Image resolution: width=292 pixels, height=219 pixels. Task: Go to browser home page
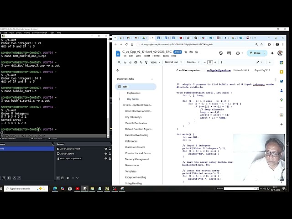point(132,45)
